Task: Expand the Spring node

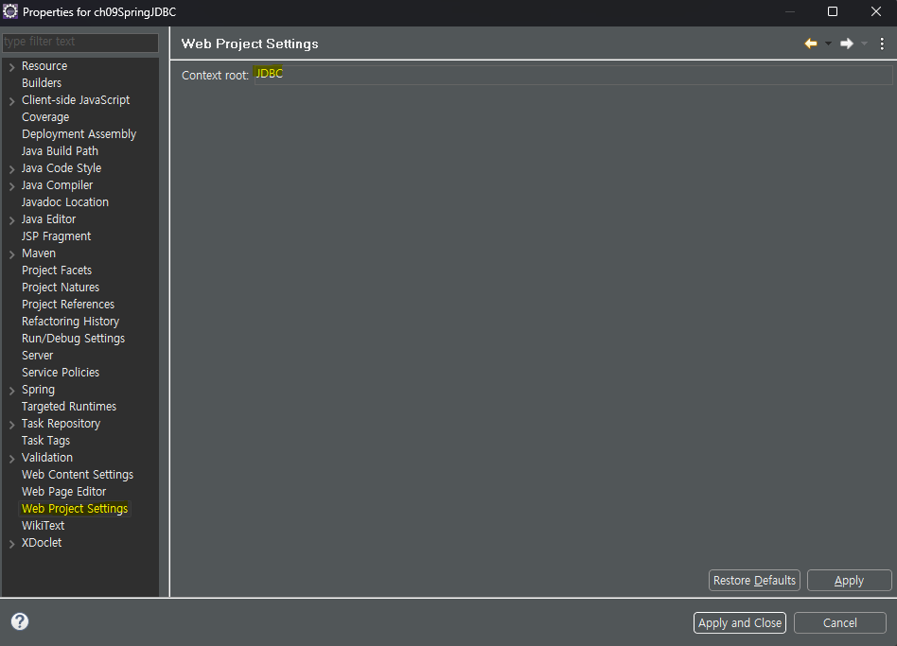Action: (x=11, y=391)
